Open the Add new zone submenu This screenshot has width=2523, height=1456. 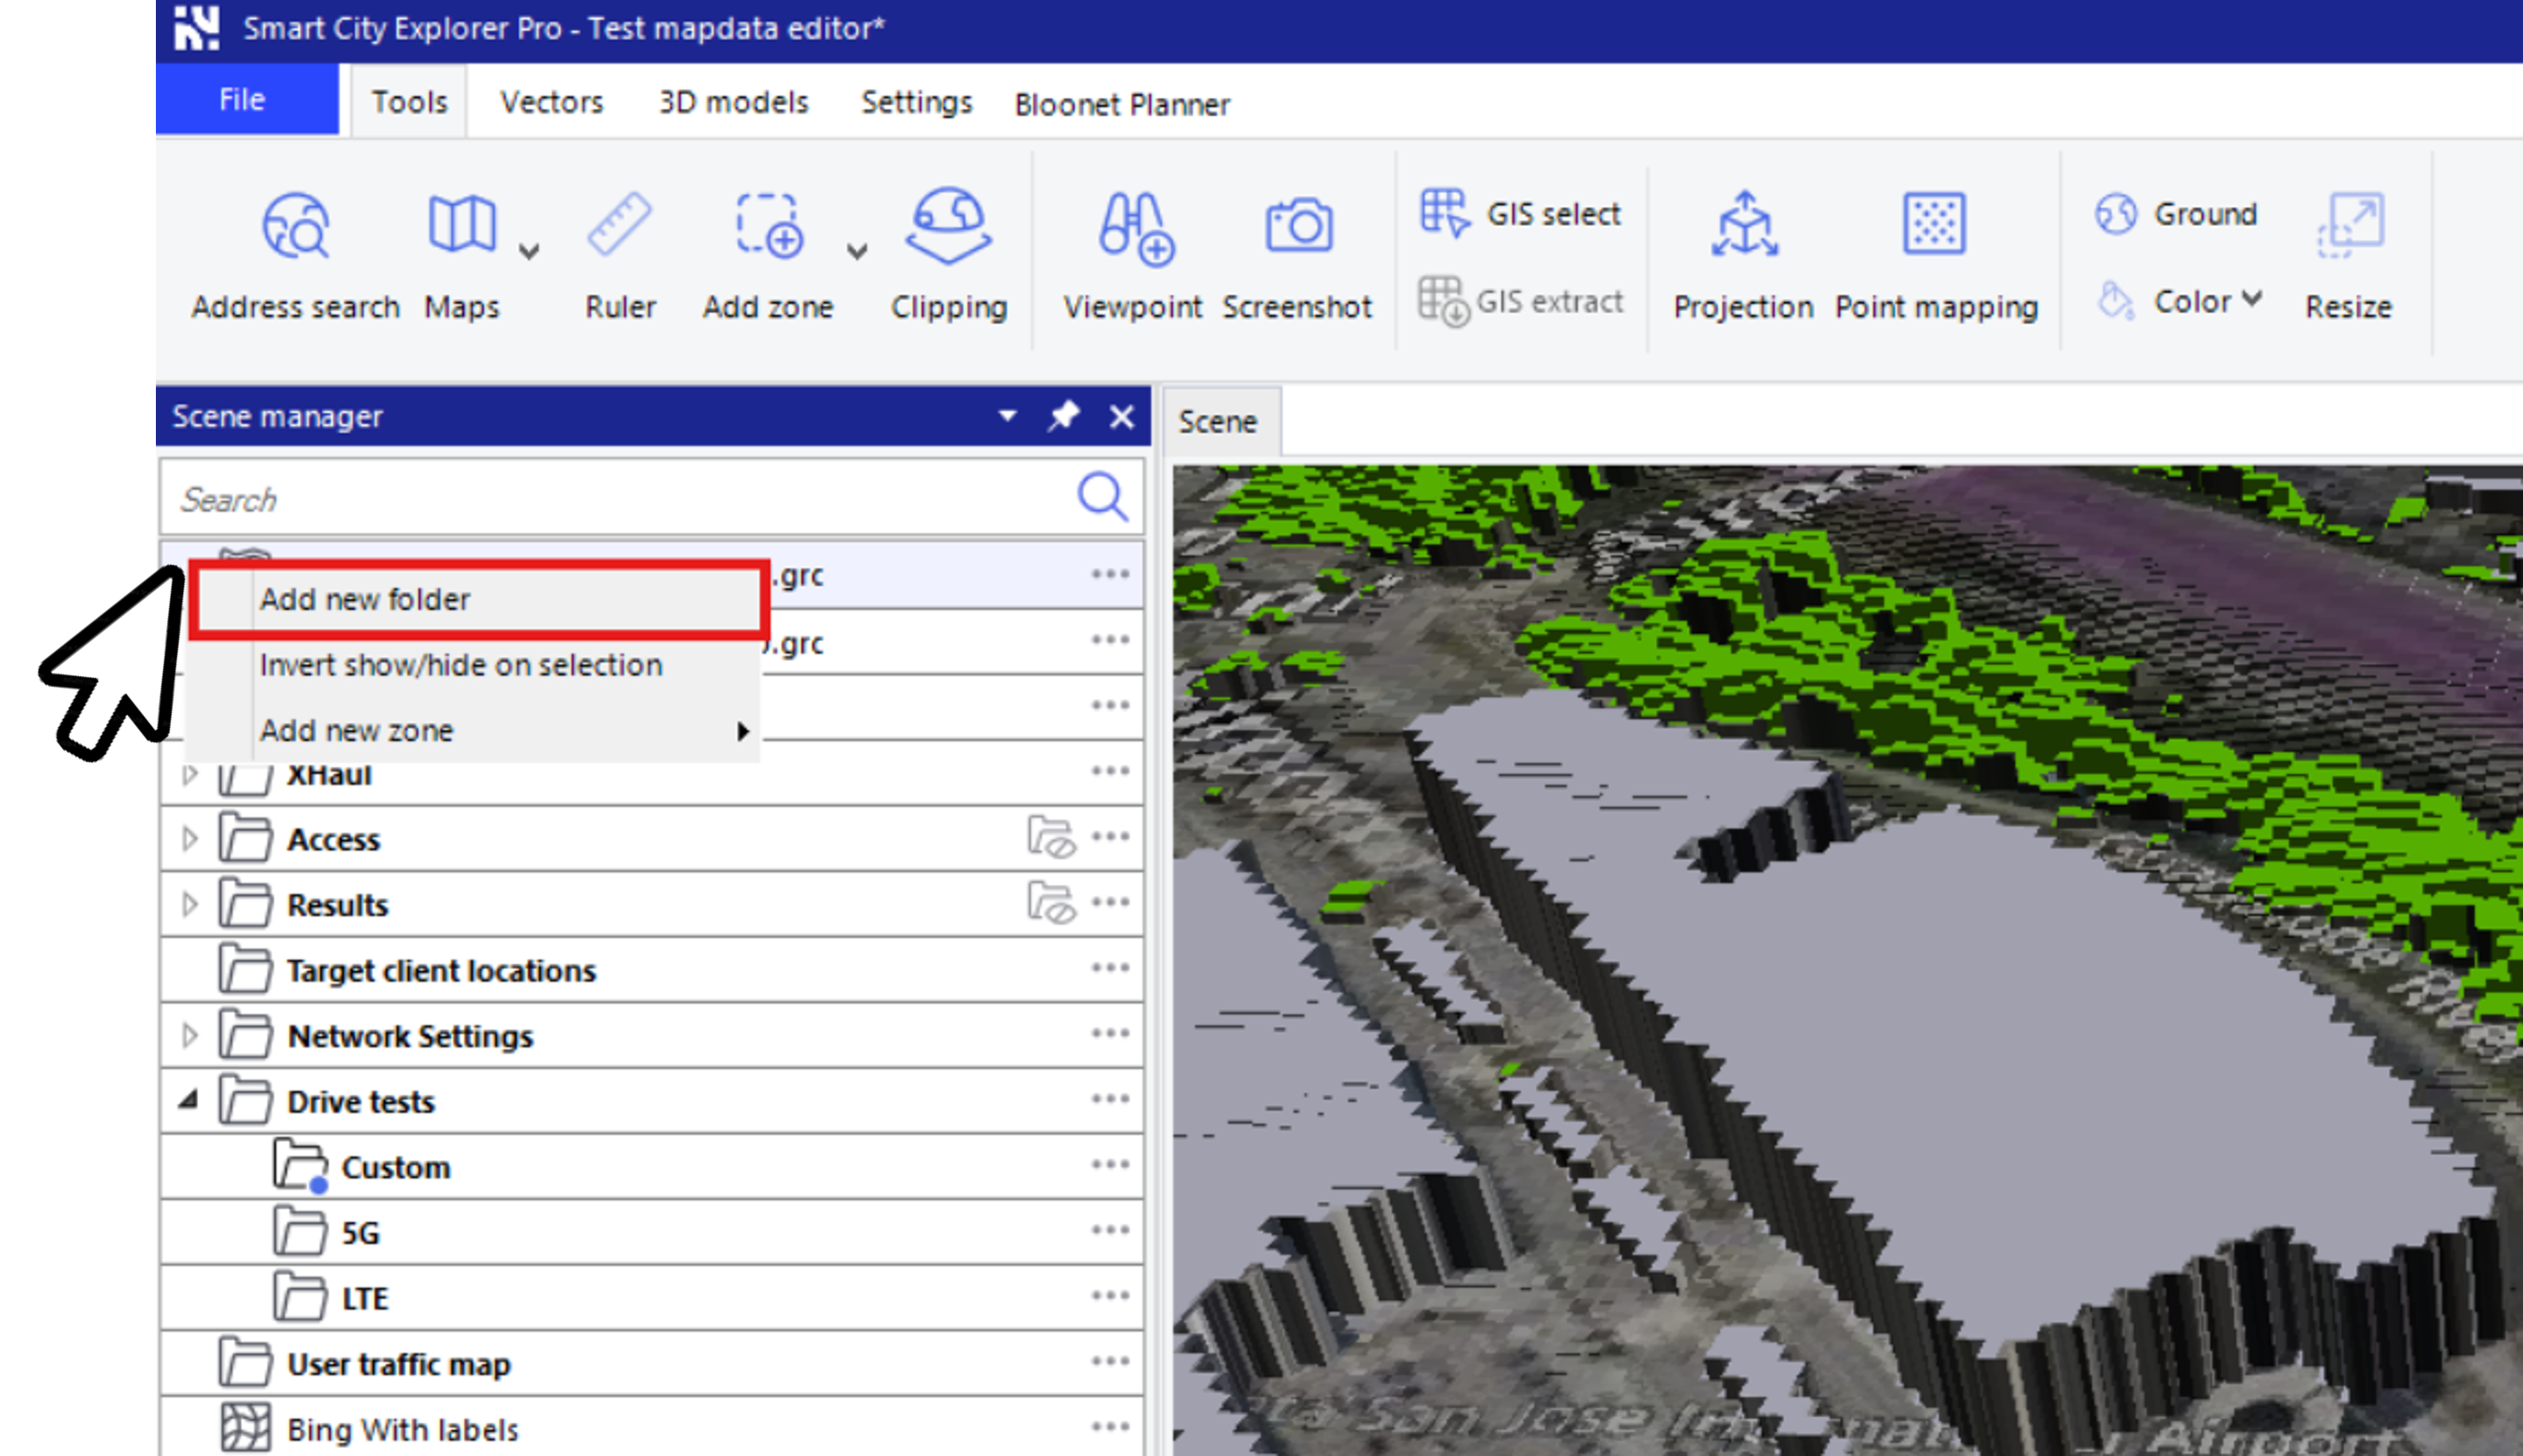point(474,730)
